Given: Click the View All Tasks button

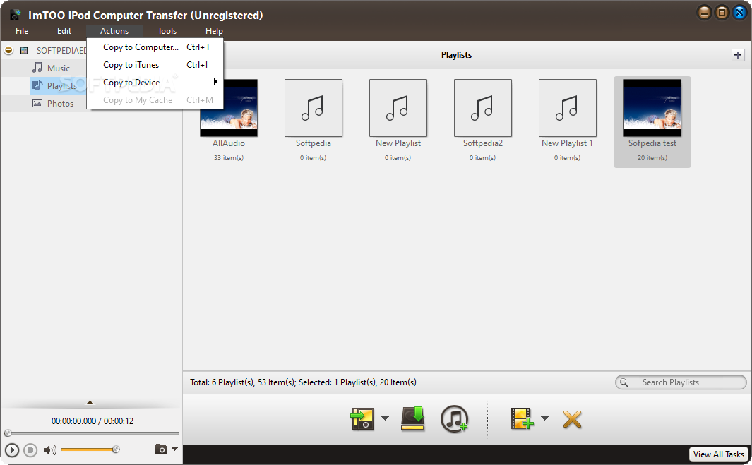Looking at the screenshot, I should coord(718,454).
